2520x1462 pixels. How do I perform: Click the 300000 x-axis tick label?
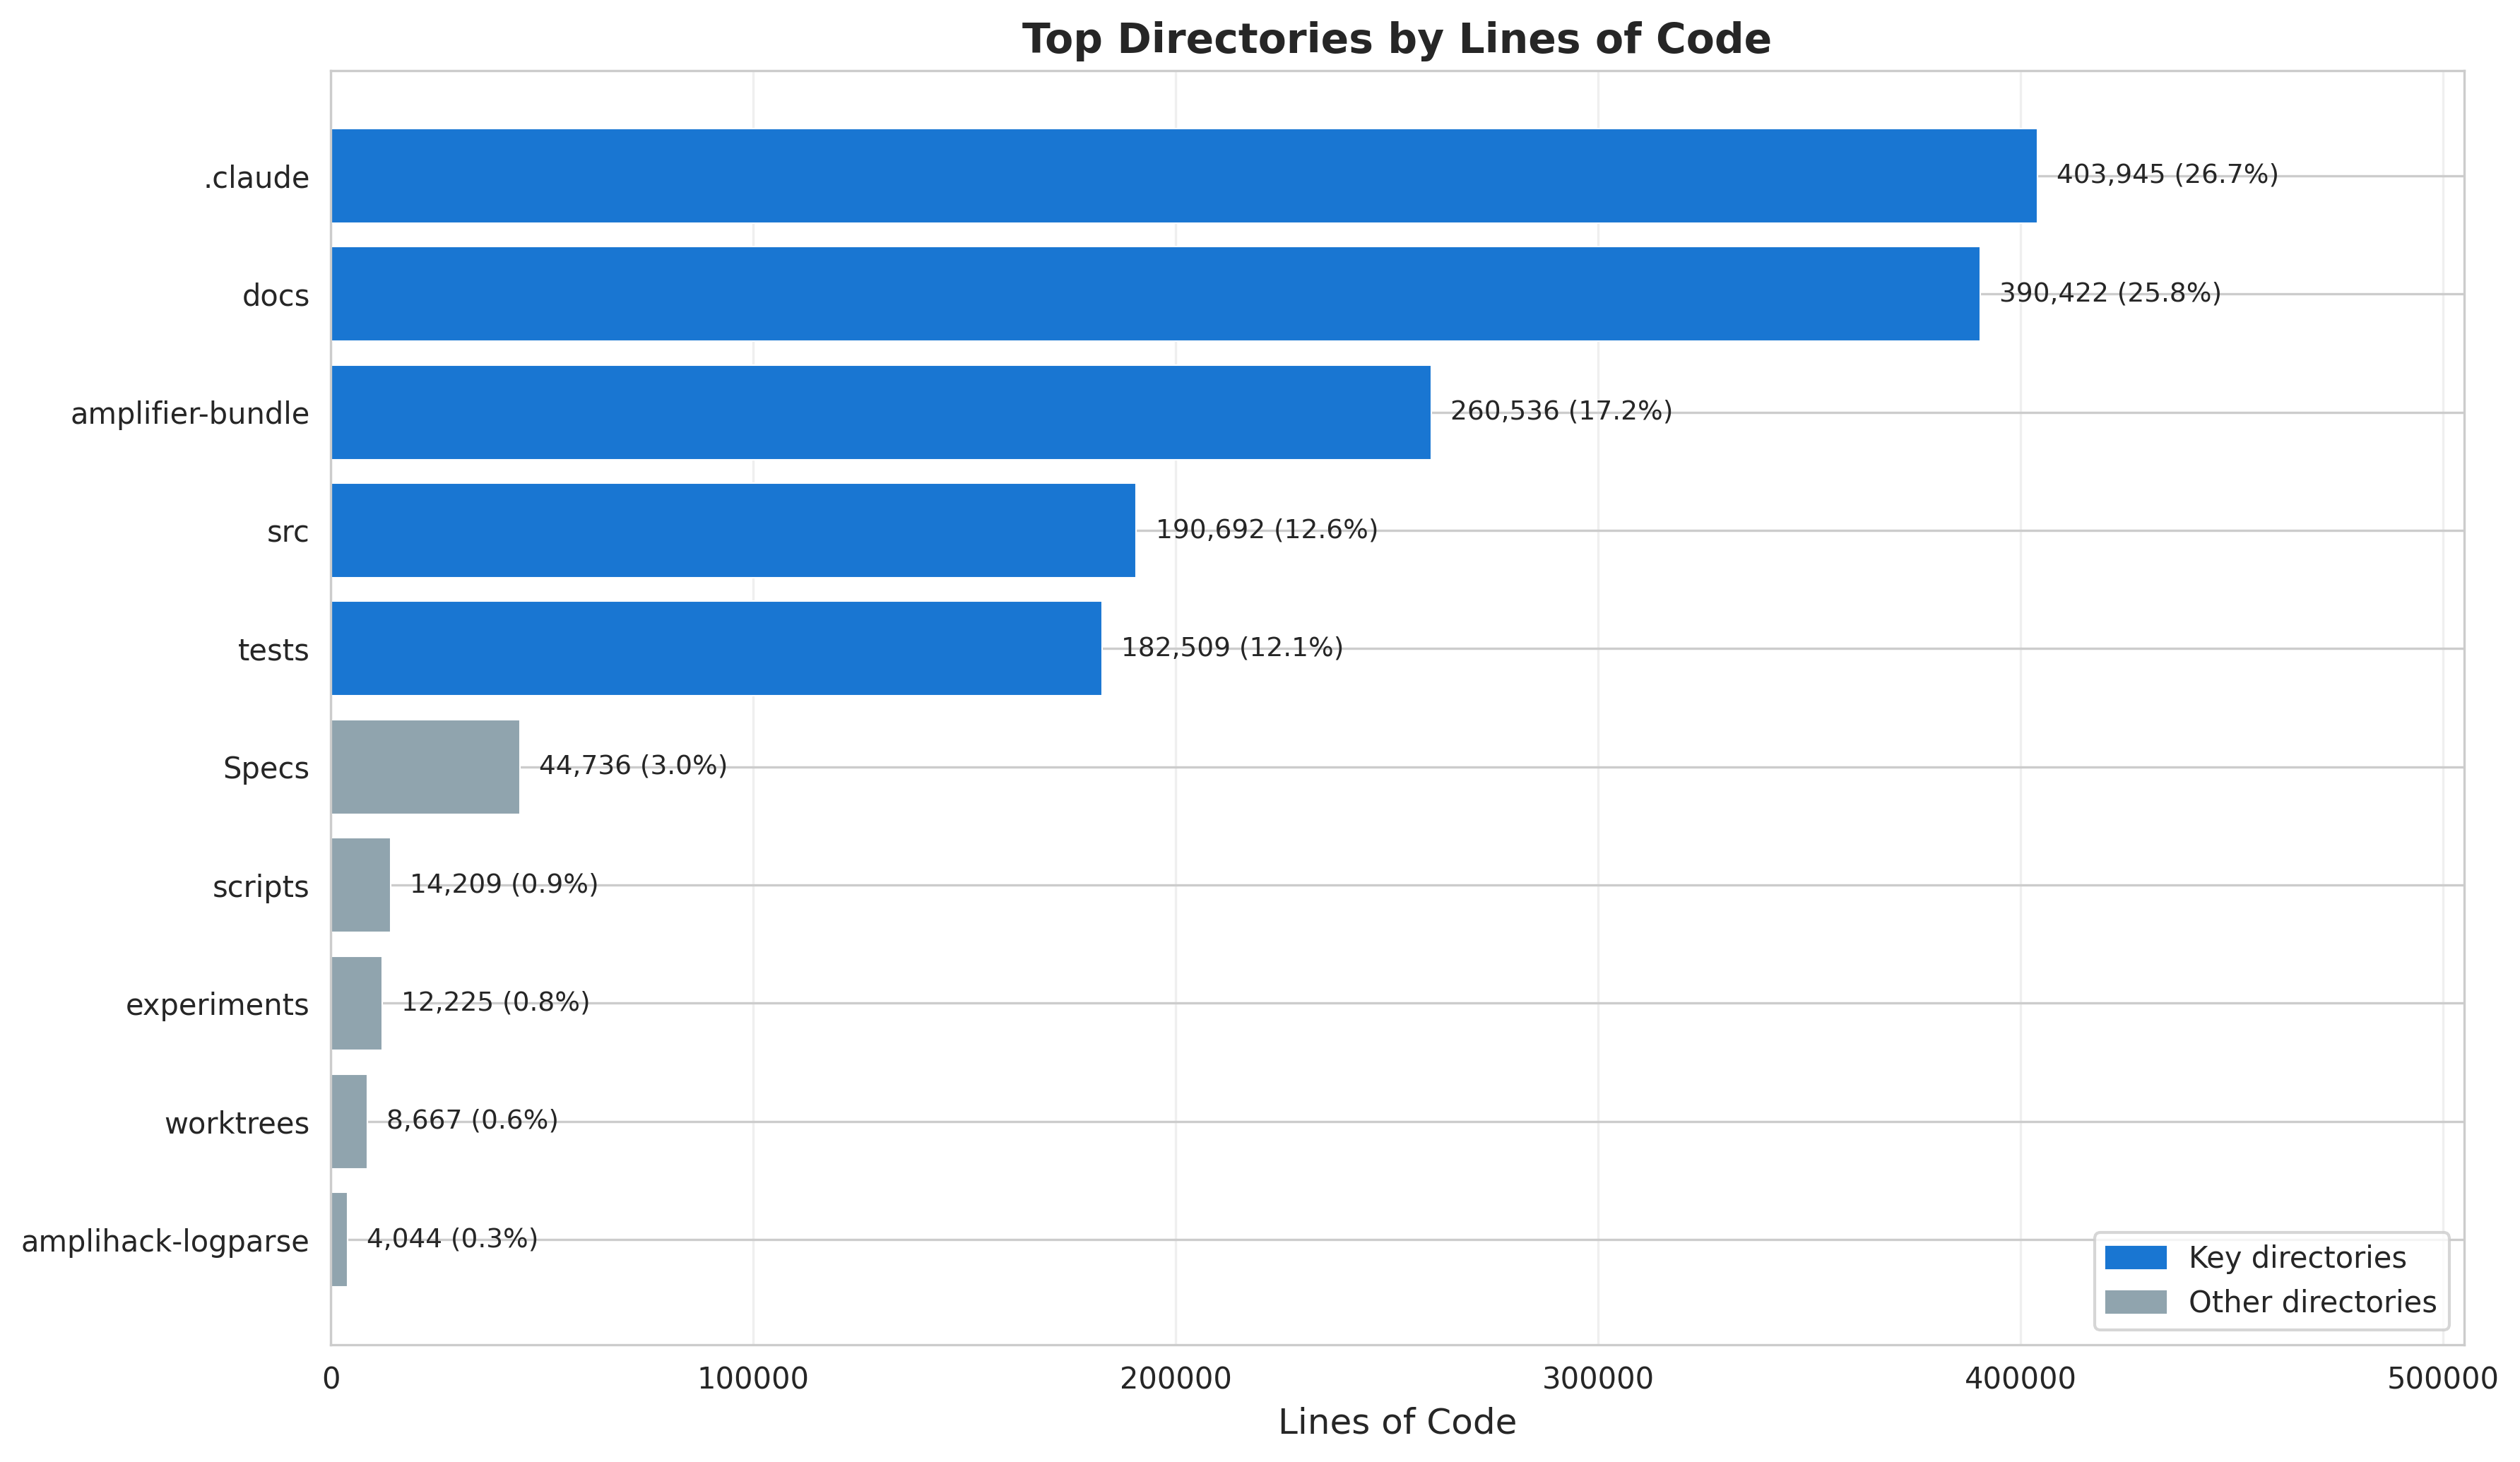click(1597, 1379)
